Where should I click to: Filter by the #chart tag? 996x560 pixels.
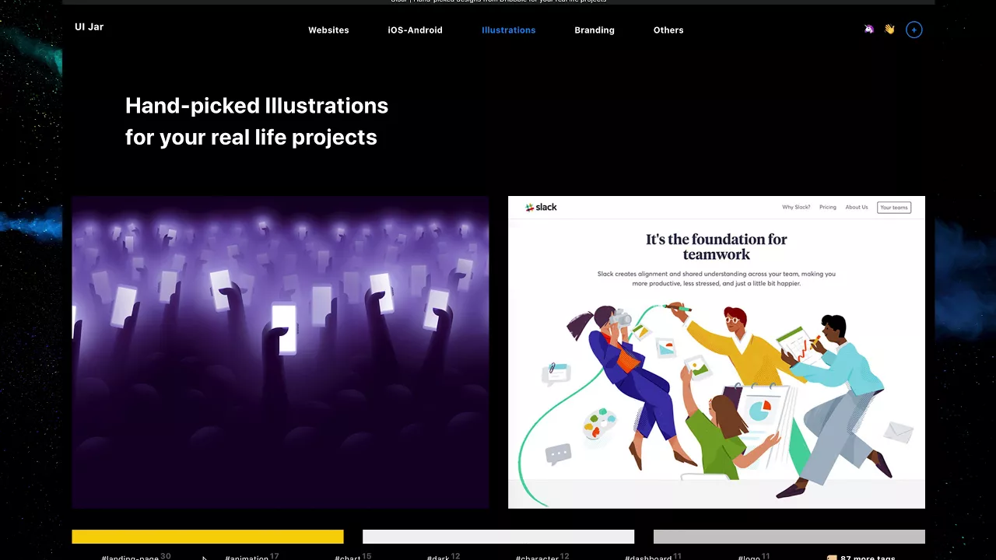[352, 557]
